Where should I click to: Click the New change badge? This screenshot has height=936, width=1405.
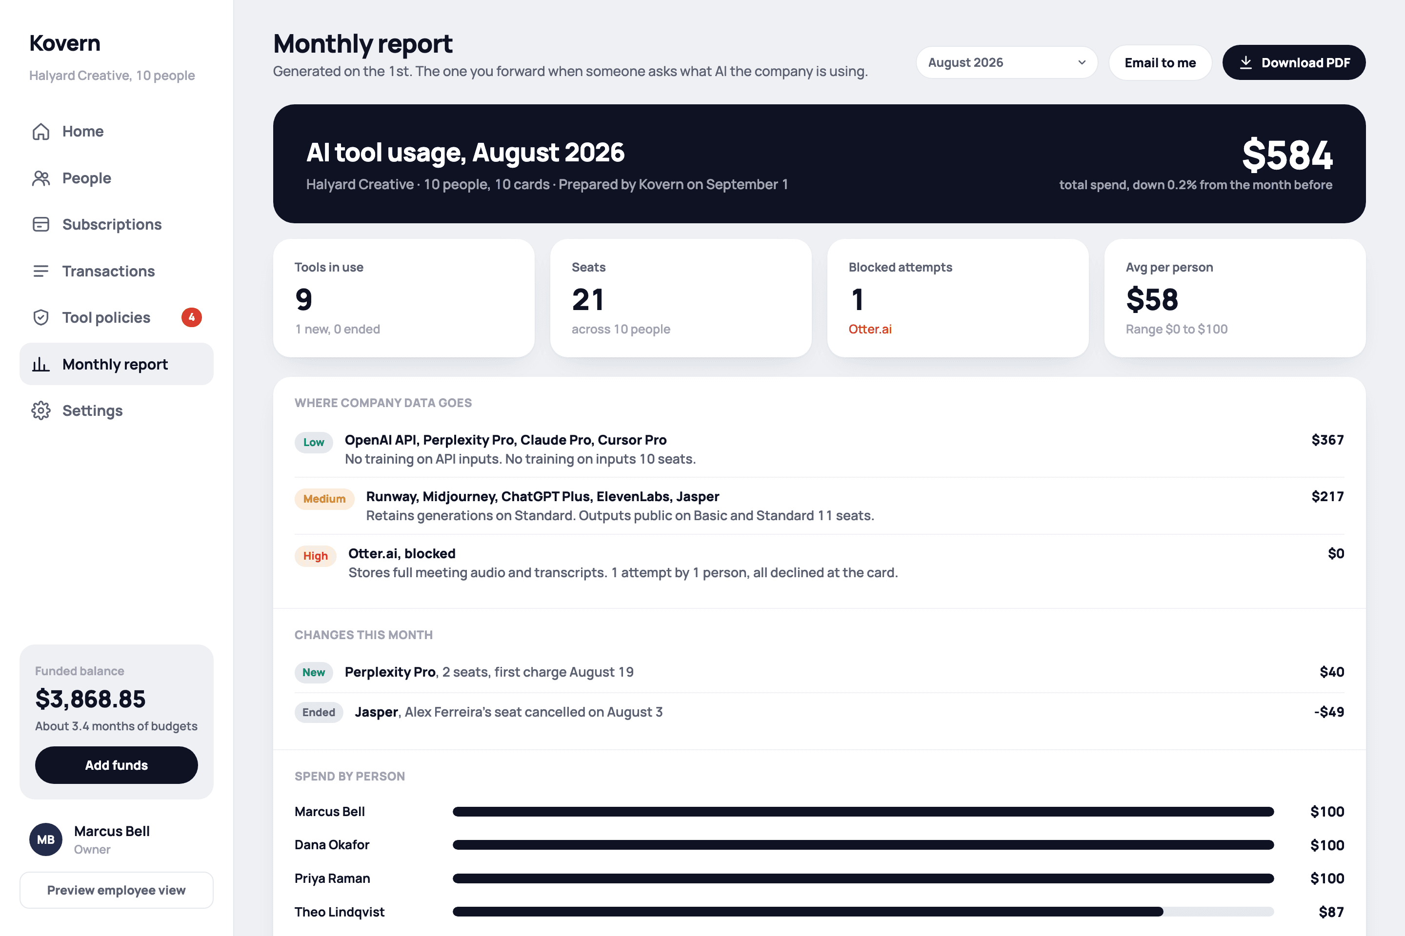tap(314, 673)
